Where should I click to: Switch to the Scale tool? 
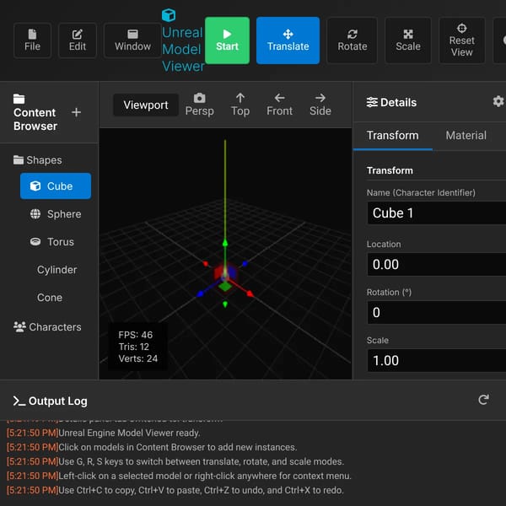[x=408, y=40]
